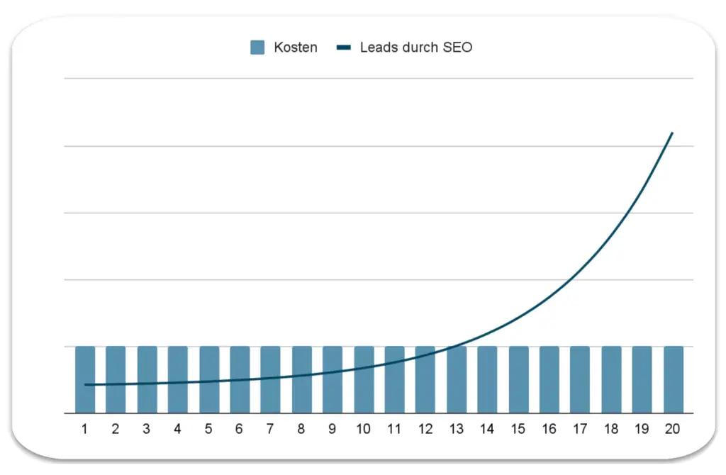This screenshot has height=475, width=726.
Task: Click the x-axis label 20
Action: point(674,429)
